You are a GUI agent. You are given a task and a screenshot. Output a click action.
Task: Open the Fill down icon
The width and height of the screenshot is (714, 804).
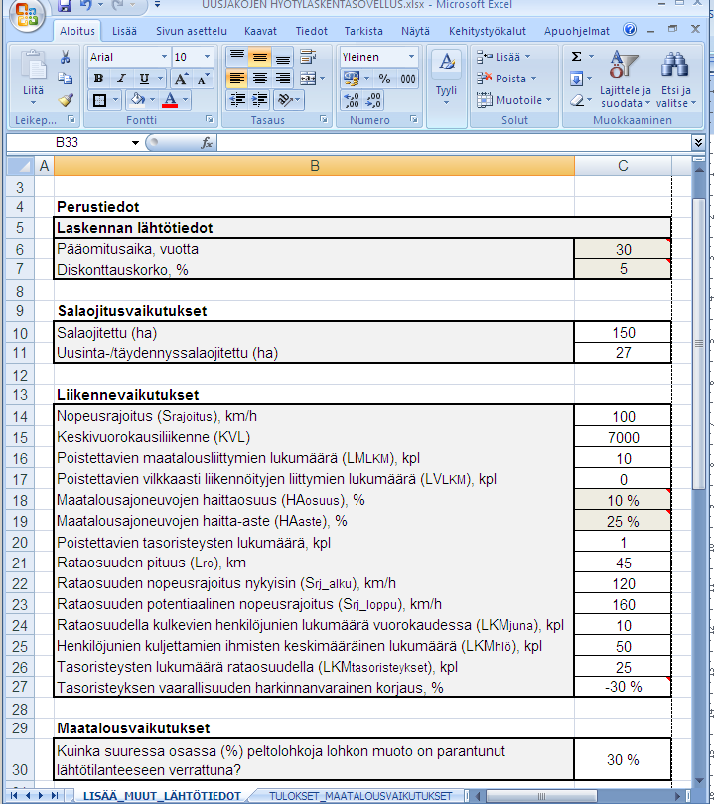(576, 79)
